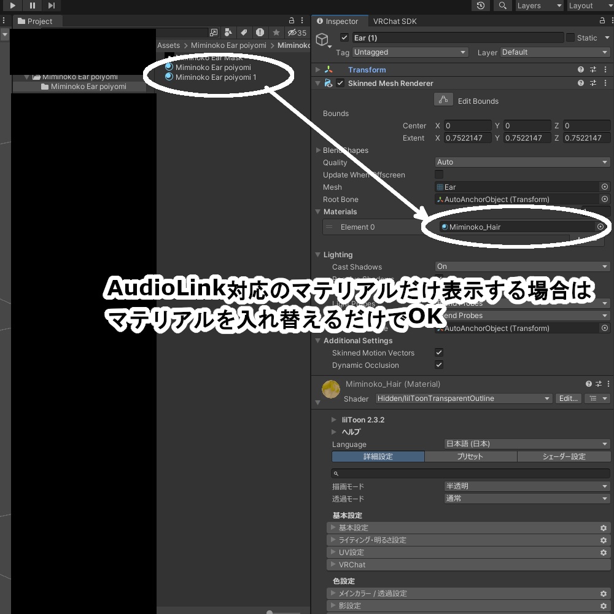Click Search by Type icon in Project
This screenshot has width=614, height=614.
coord(228,33)
